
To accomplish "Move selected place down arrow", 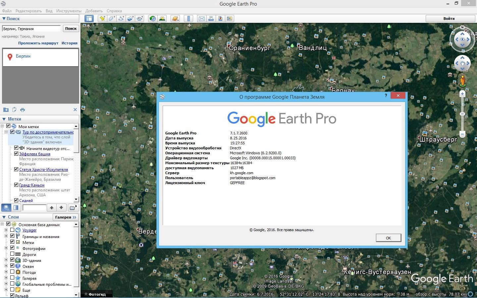I will pyautogui.click(x=61, y=208).
